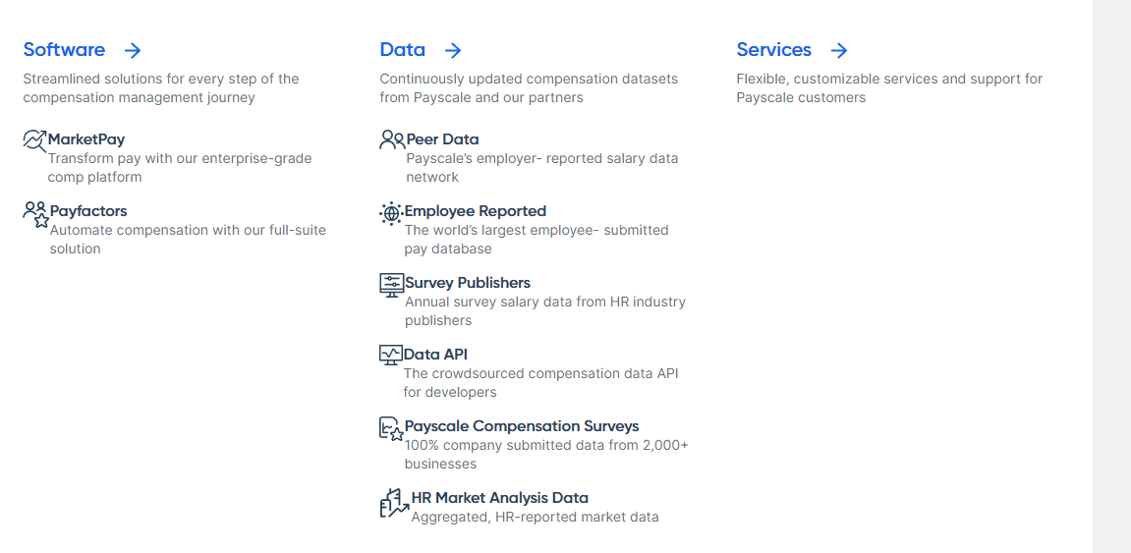
Task: Open the Employee Reported link
Action: (476, 211)
